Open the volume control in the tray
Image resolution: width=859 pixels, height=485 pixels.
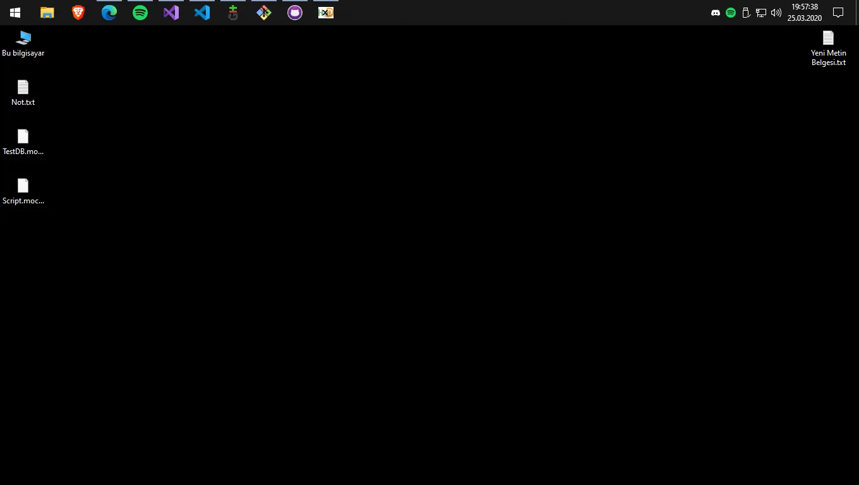coord(776,12)
